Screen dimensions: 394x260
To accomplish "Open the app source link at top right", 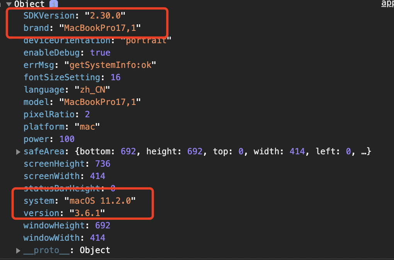I will pyautogui.click(x=387, y=3).
